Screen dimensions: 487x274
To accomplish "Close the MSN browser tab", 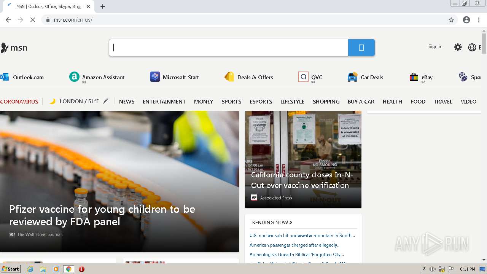I will pyautogui.click(x=88, y=6).
